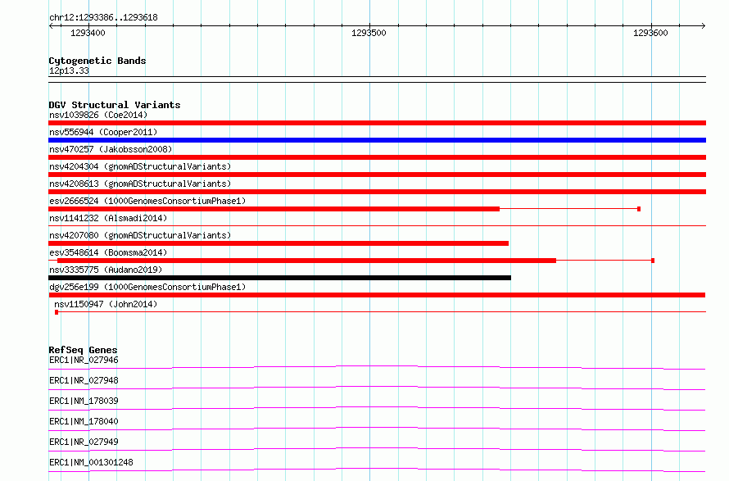Click nsv3335775 (Audano2019) label

tap(106, 270)
